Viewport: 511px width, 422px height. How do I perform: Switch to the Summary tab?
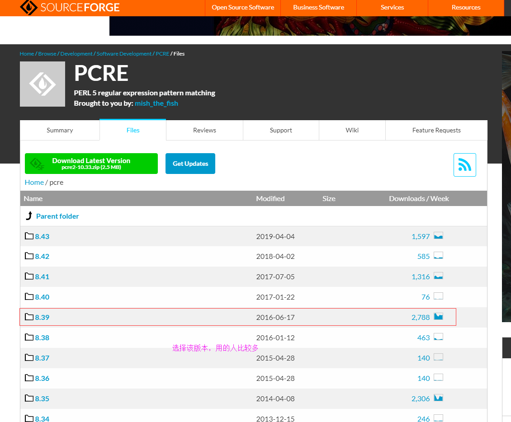tap(60, 130)
